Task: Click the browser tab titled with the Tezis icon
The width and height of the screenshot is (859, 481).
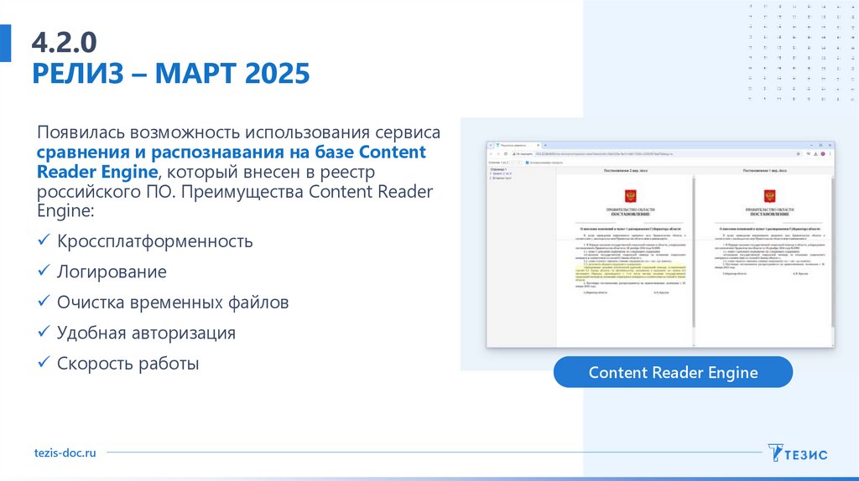Action: (515, 145)
